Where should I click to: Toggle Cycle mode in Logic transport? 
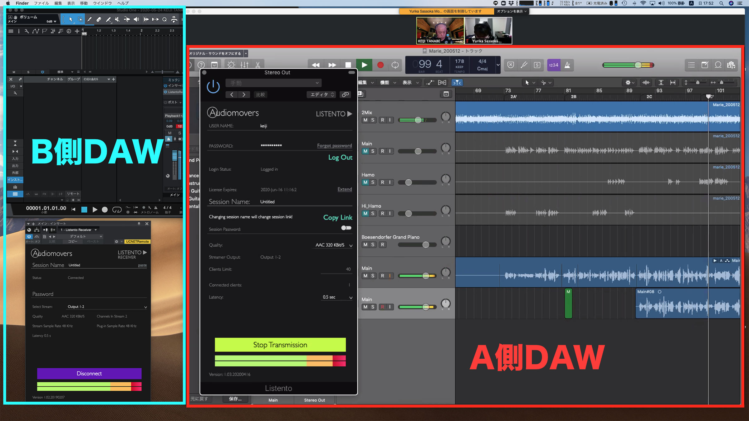(395, 65)
